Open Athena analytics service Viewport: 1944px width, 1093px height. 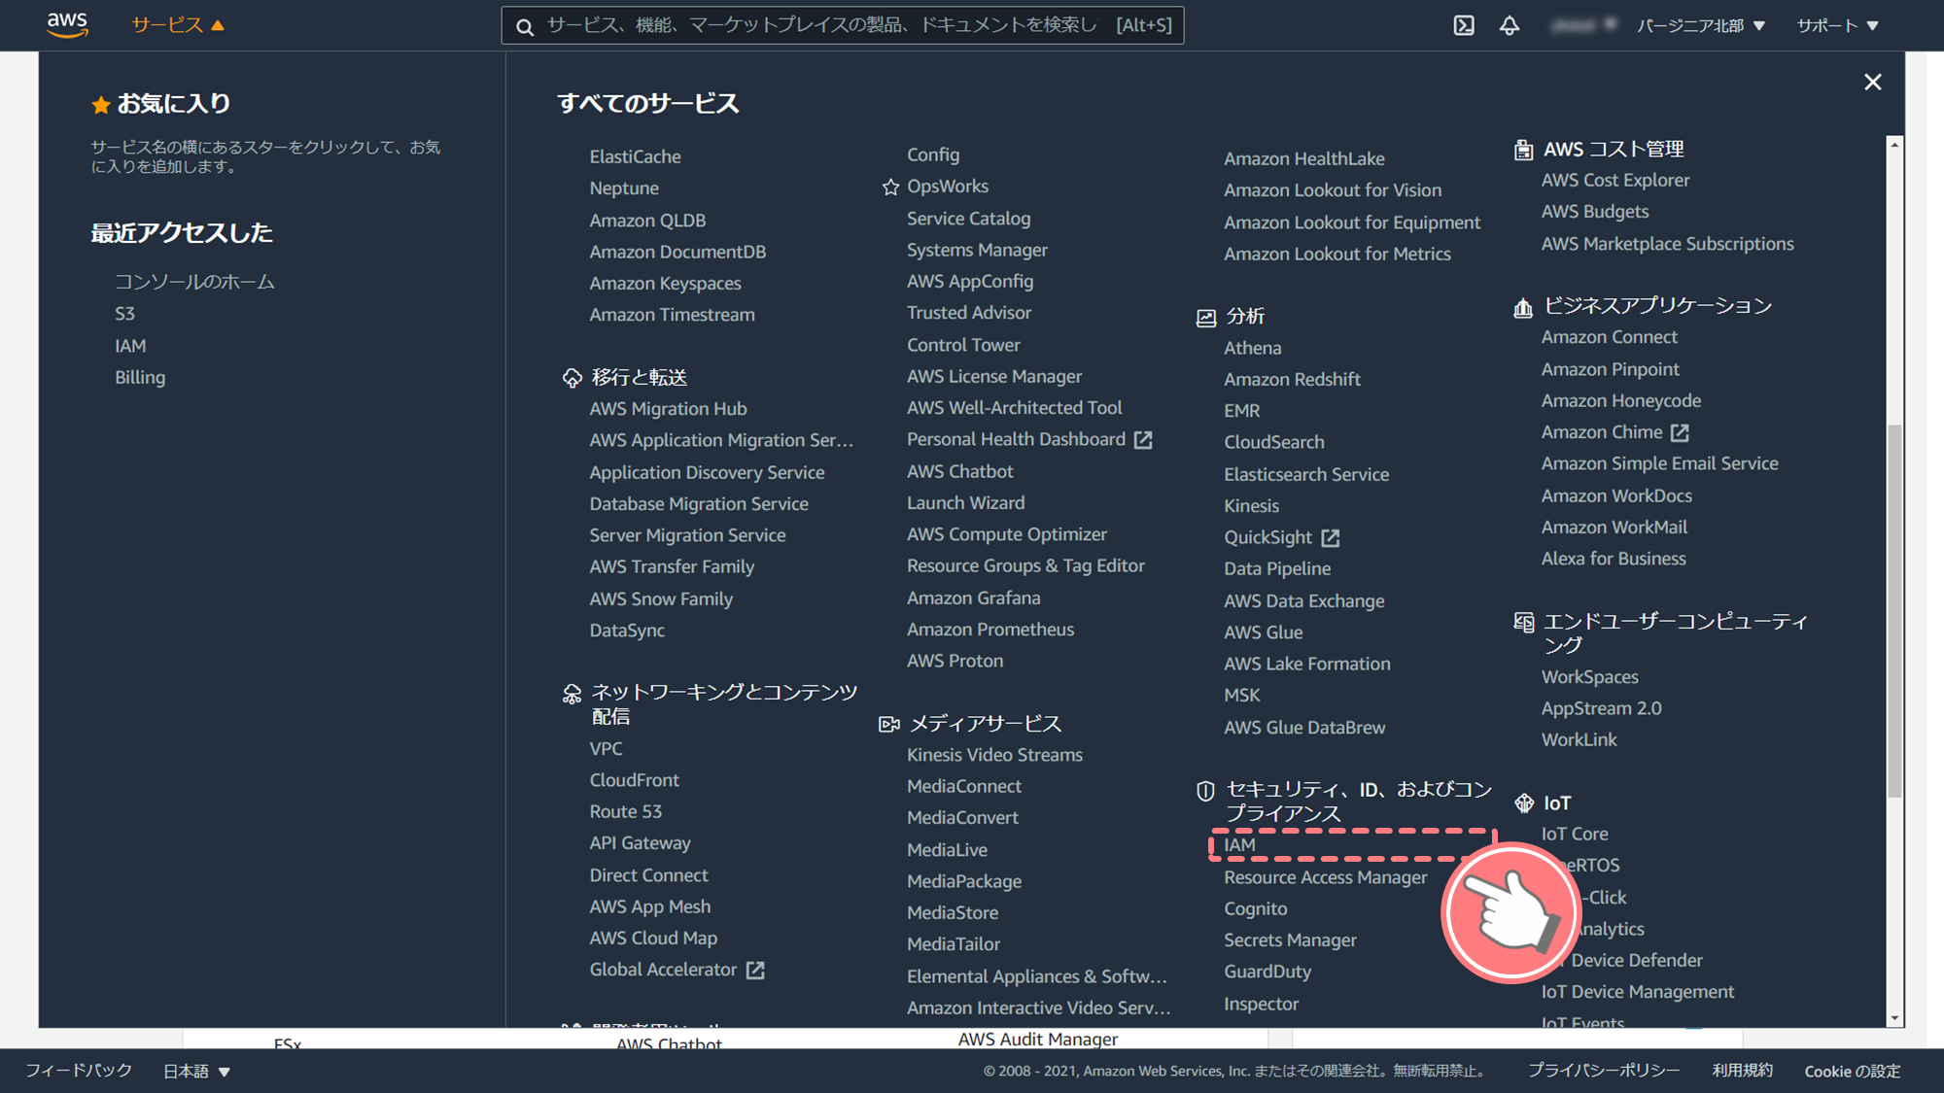coord(1252,348)
